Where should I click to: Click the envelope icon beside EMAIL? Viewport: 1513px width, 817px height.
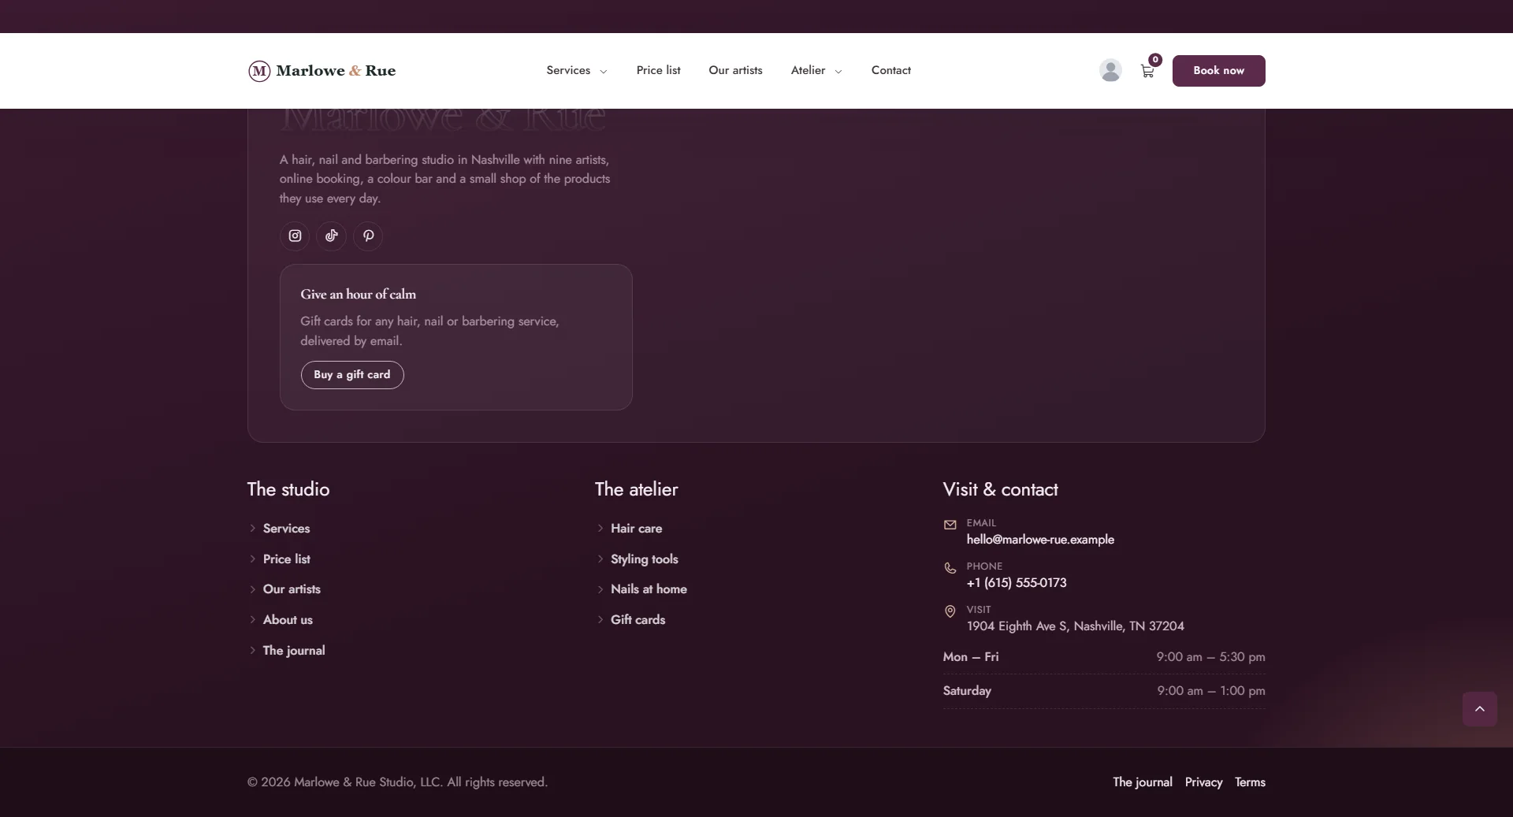coord(950,525)
